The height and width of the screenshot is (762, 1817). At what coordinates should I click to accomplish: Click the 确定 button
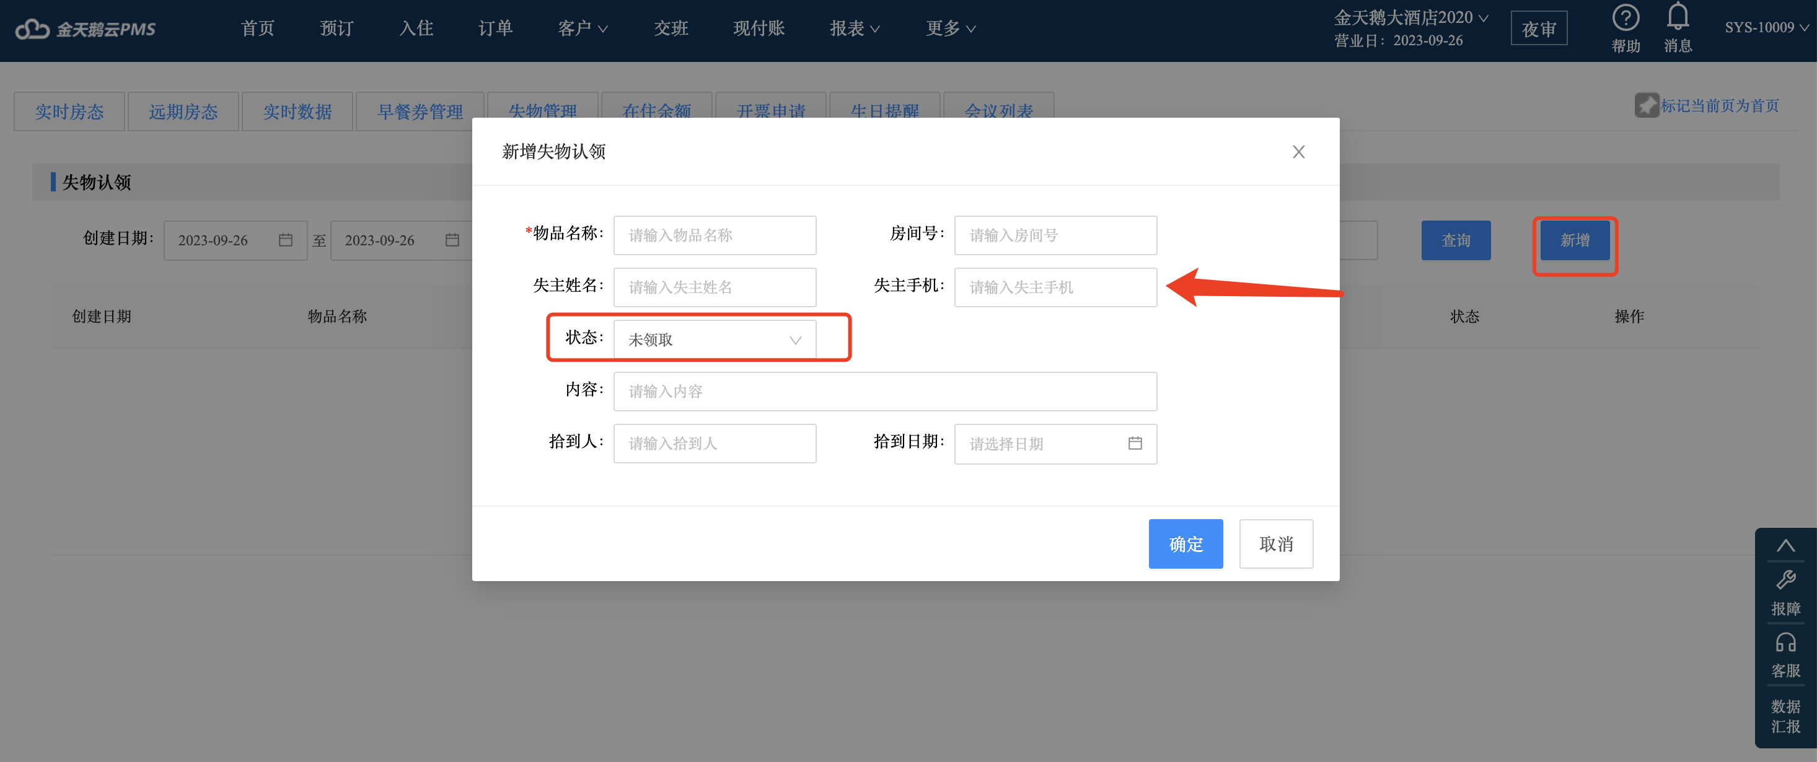[x=1185, y=544]
